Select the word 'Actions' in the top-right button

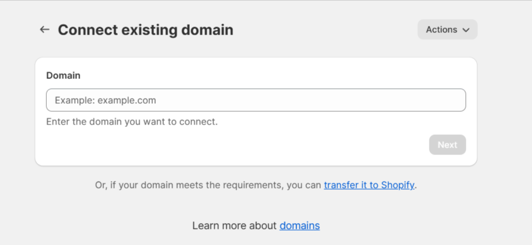pos(441,29)
